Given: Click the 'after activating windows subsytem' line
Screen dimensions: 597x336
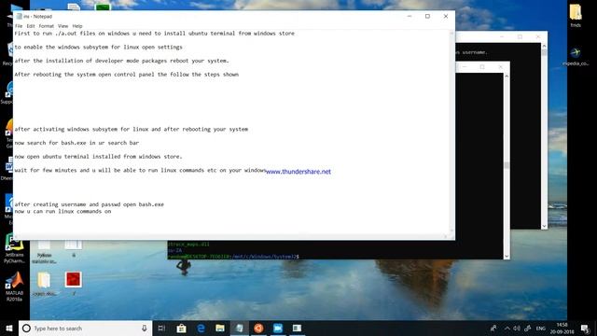Looking at the screenshot, I should click(x=131, y=130).
